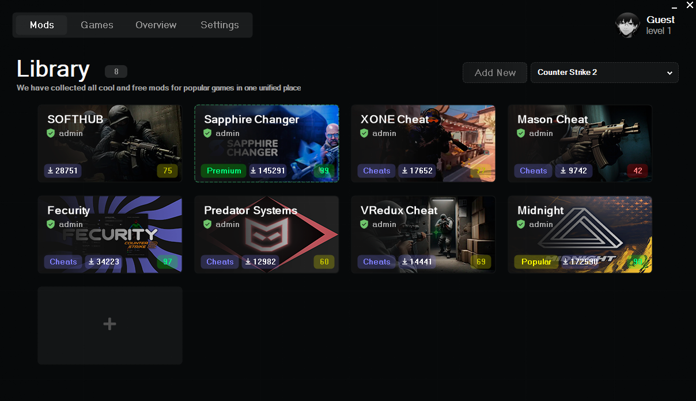This screenshot has width=696, height=401.
Task: Click the download icon on Predator Systems
Action: click(248, 262)
